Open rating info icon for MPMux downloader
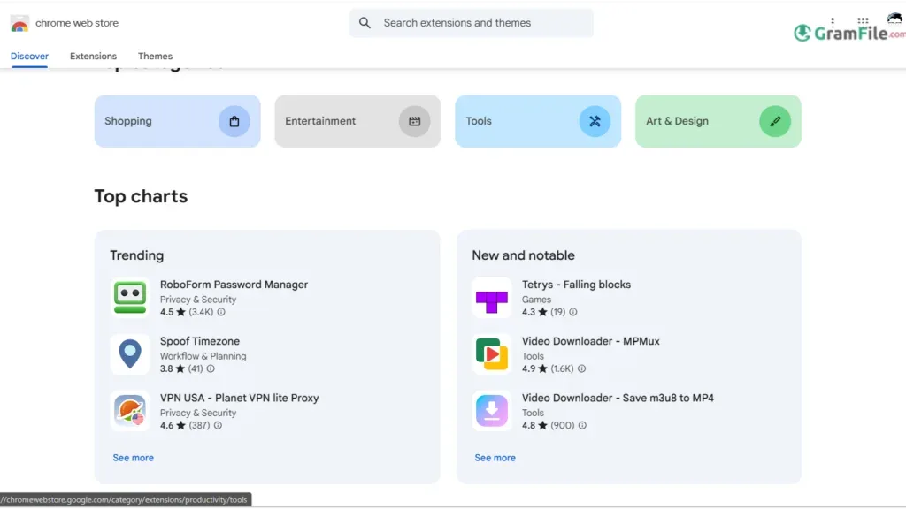The height and width of the screenshot is (509, 906). pyautogui.click(x=582, y=368)
